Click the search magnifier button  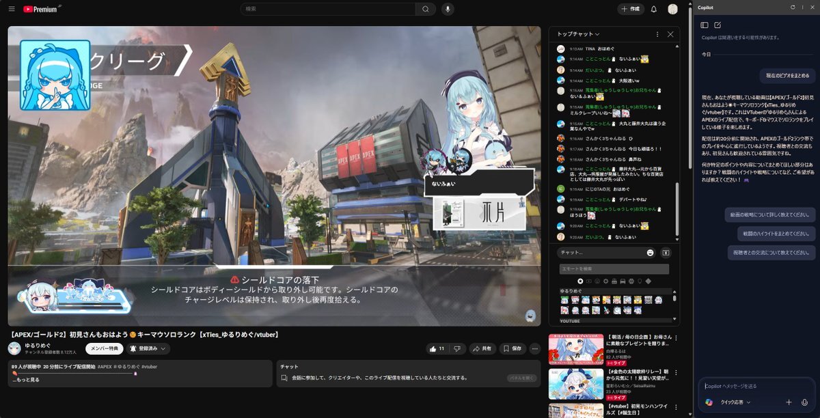click(x=426, y=9)
